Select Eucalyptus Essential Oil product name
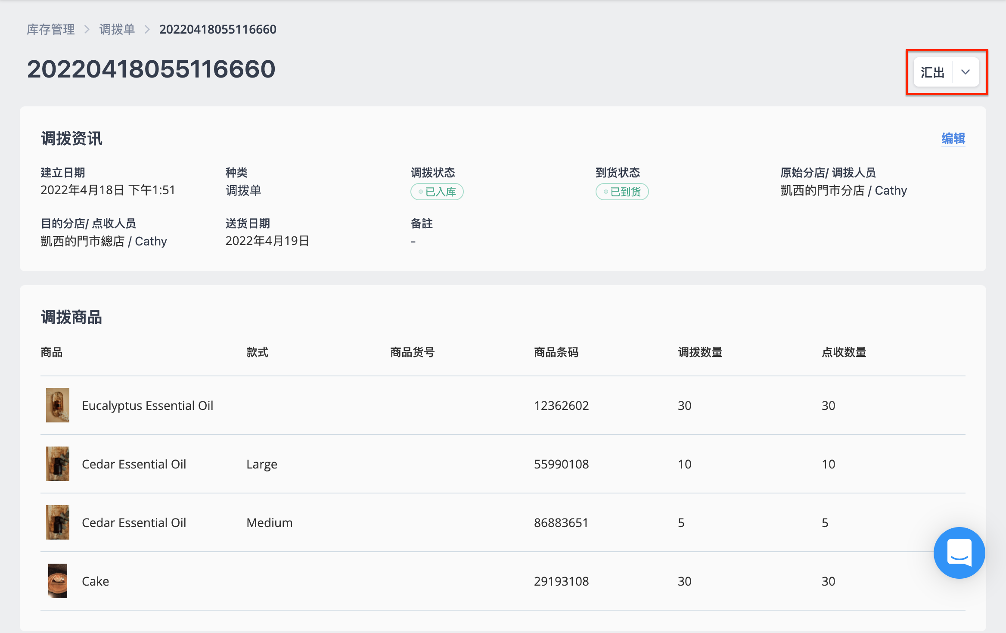The width and height of the screenshot is (1006, 633). coord(148,406)
